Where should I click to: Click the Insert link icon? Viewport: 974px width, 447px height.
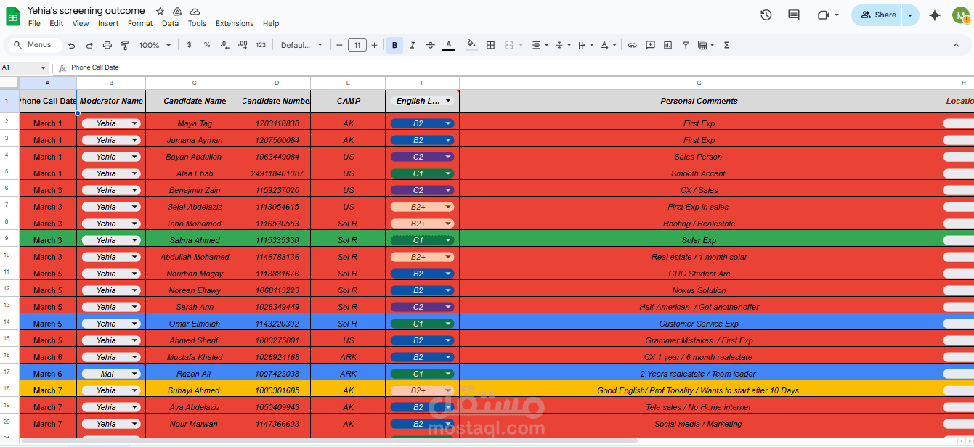pyautogui.click(x=632, y=45)
